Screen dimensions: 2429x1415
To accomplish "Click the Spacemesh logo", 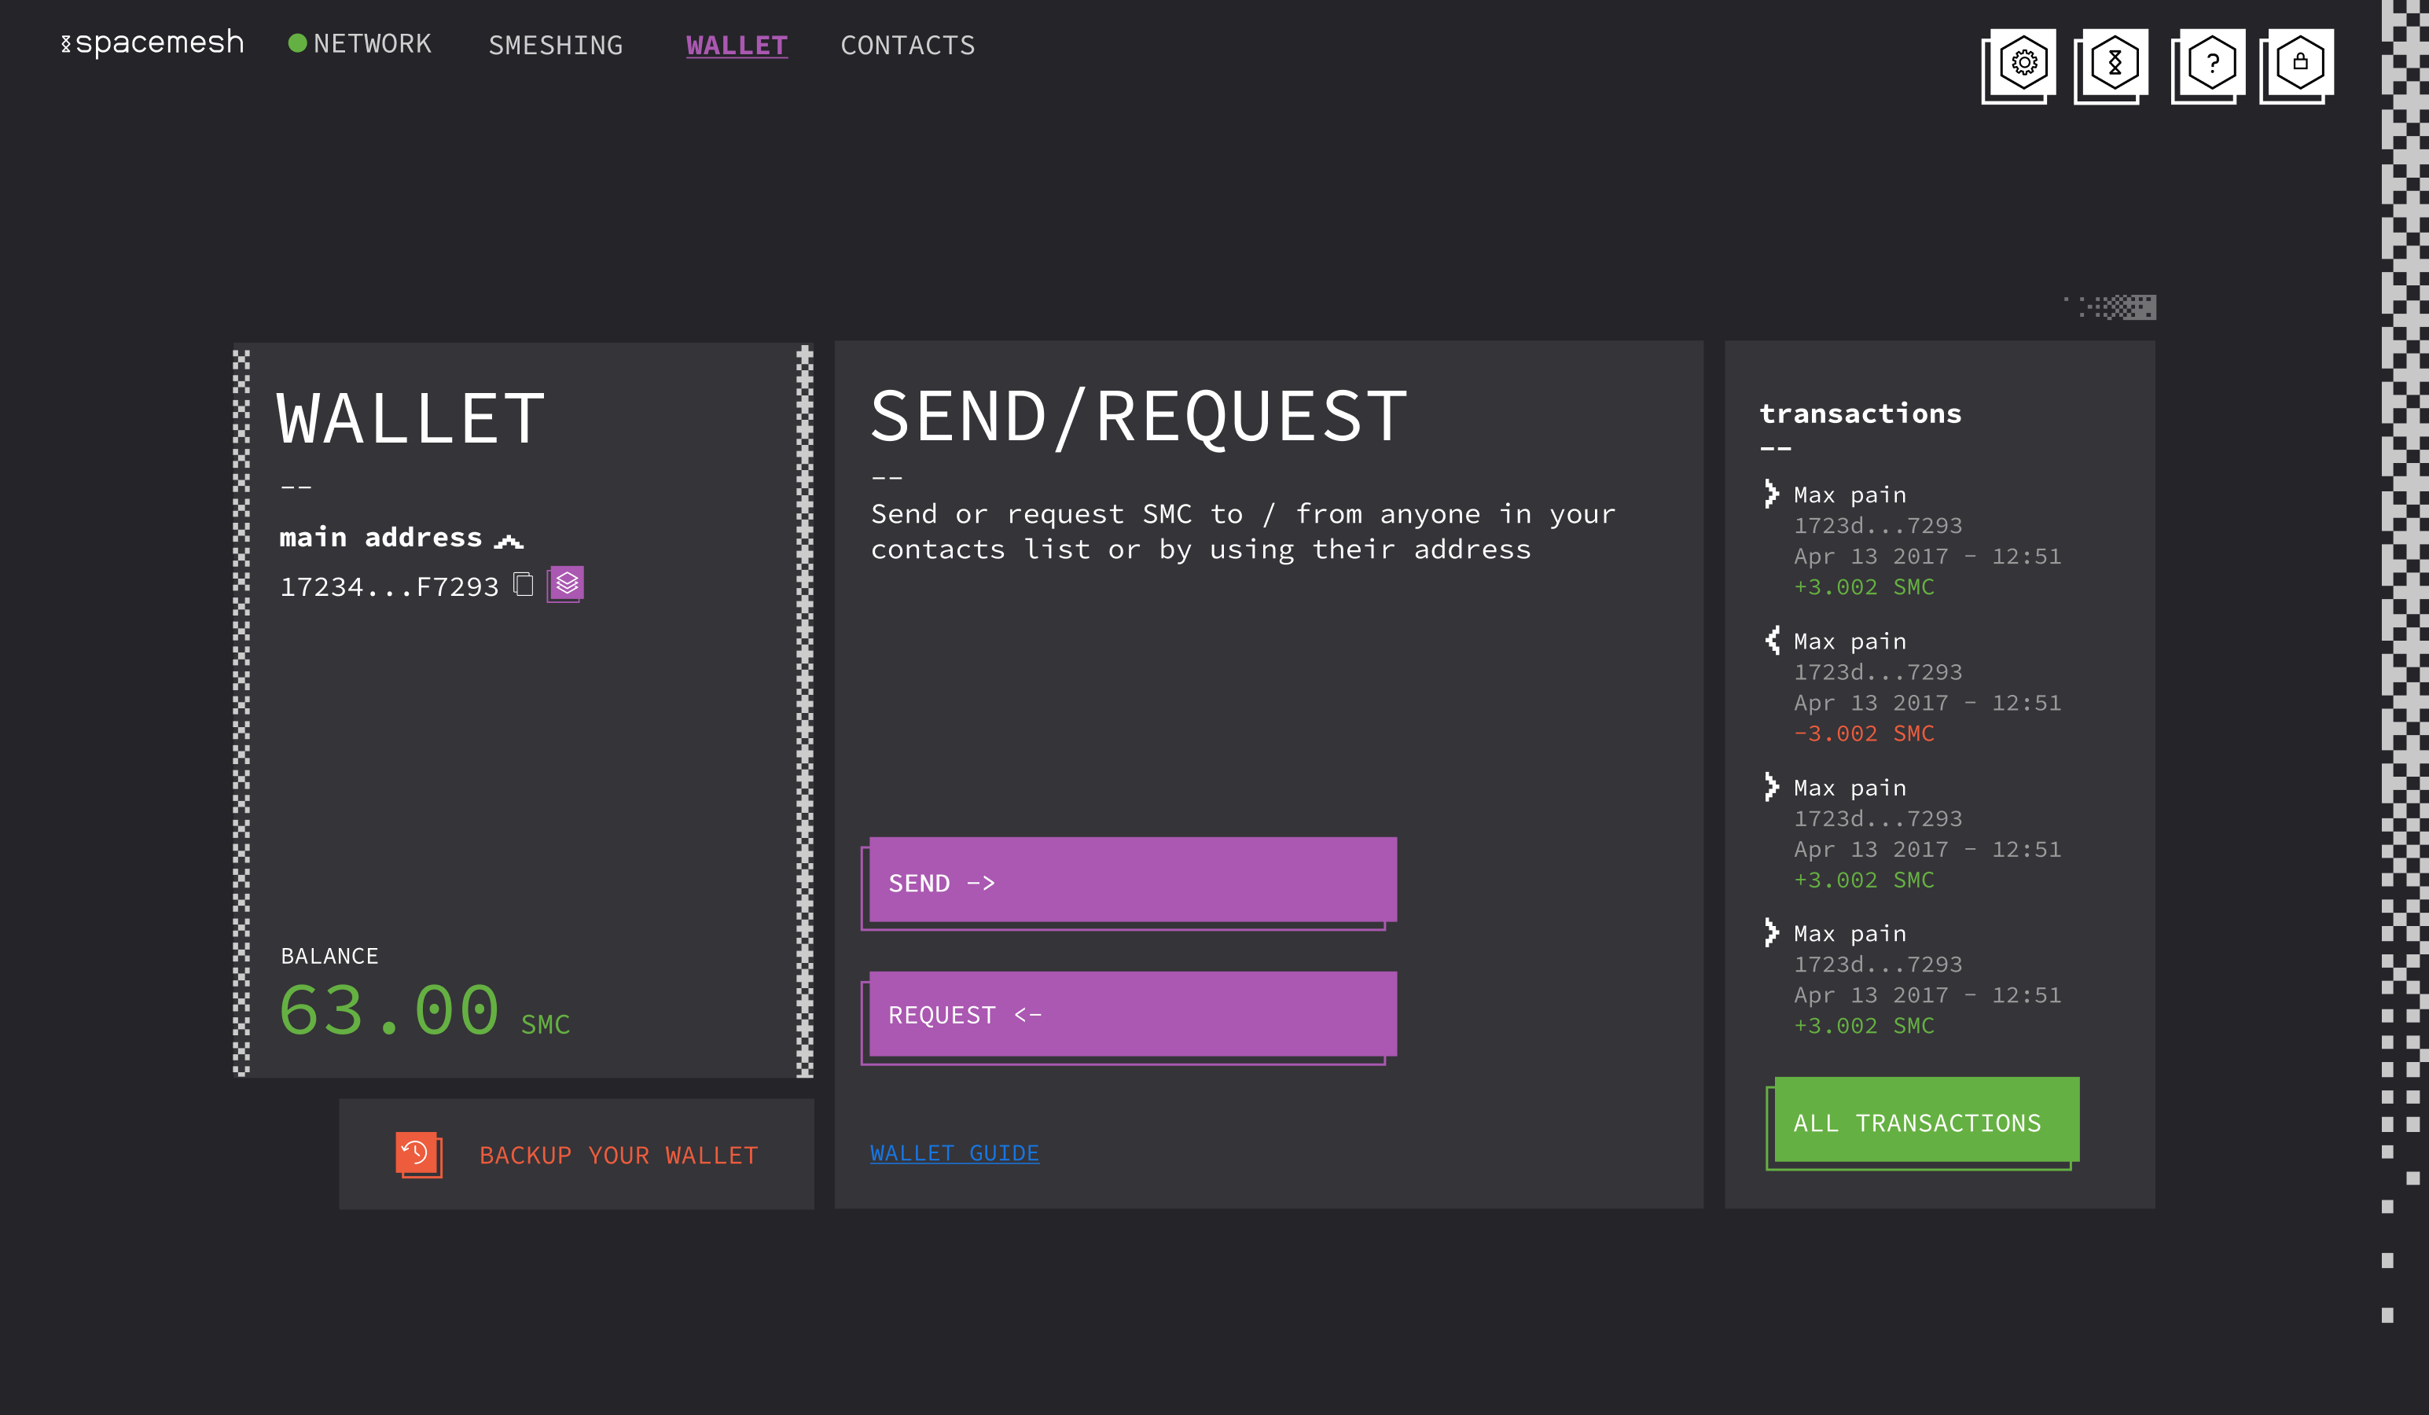I will pos(152,42).
